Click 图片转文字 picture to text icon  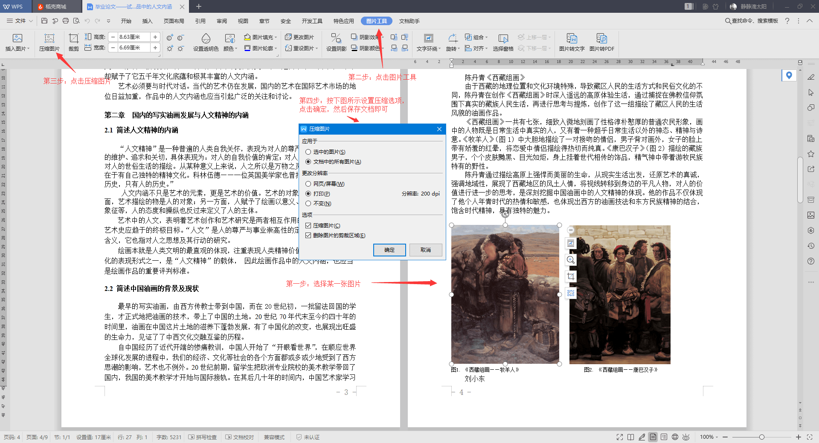(572, 43)
